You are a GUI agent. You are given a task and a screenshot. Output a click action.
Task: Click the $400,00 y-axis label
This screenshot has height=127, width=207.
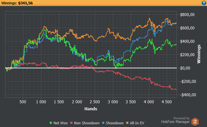(x=187, y=41)
